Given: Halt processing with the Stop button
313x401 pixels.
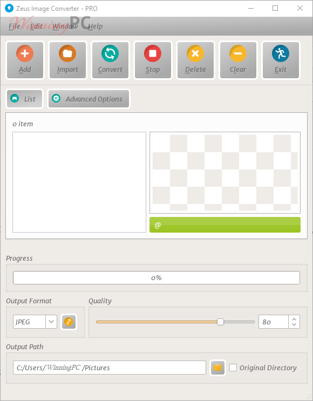Looking at the screenshot, I should click(153, 60).
